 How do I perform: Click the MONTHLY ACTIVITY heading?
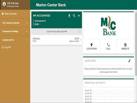[x=95, y=83]
